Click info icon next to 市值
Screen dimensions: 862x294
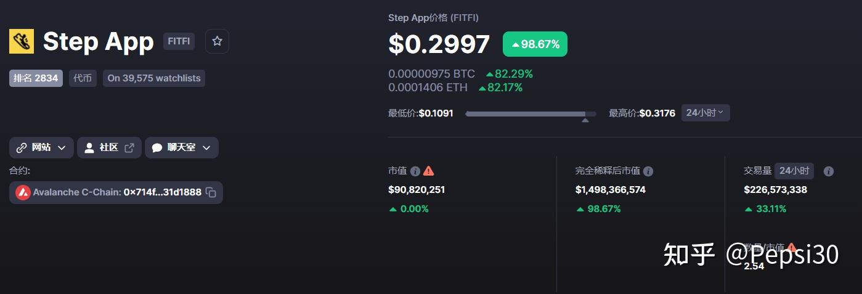pos(415,171)
